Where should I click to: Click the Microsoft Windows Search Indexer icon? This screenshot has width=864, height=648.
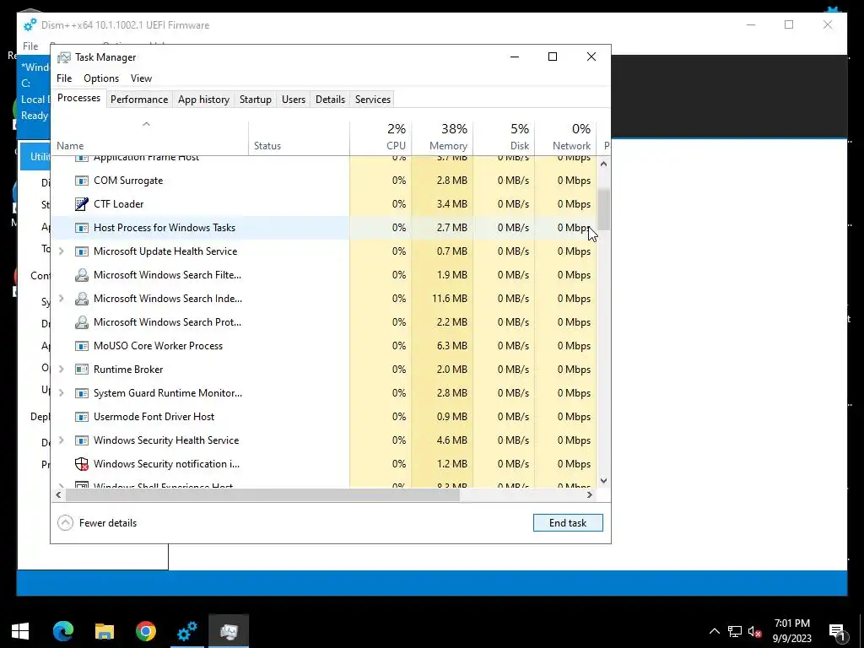[82, 299]
